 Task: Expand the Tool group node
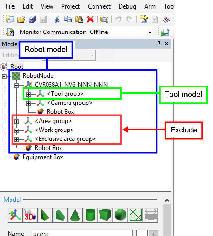click(29, 94)
